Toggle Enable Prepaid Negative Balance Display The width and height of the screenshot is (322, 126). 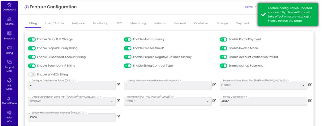127,57
